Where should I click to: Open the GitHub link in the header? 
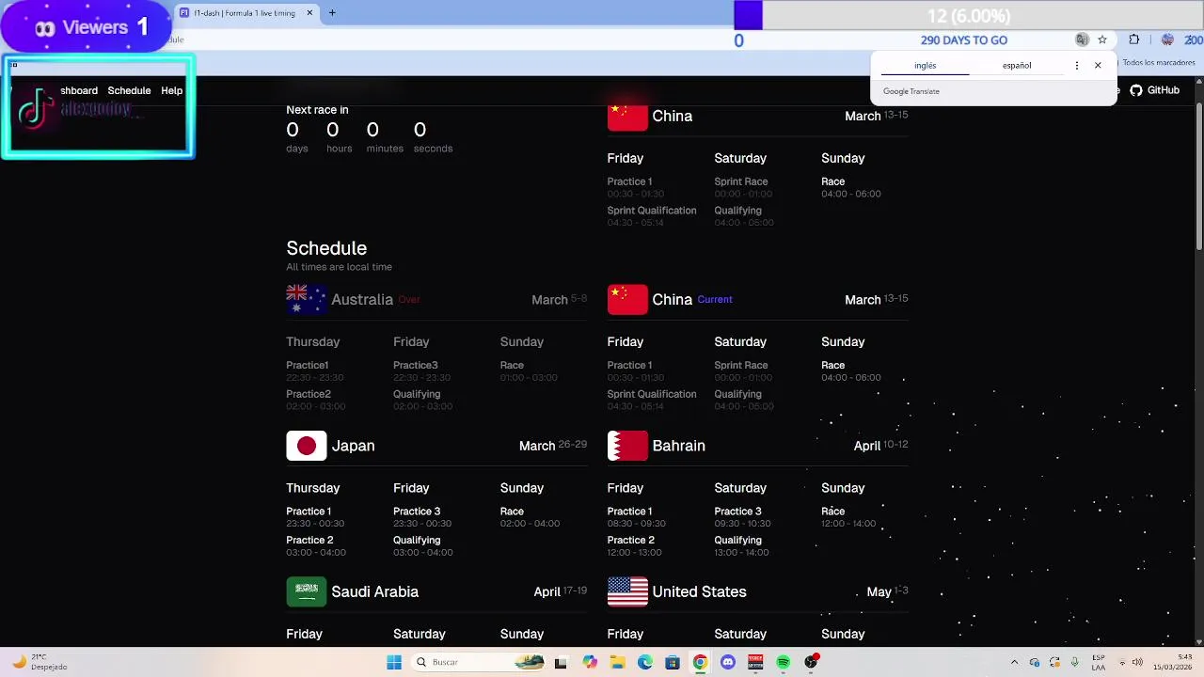coord(1155,90)
